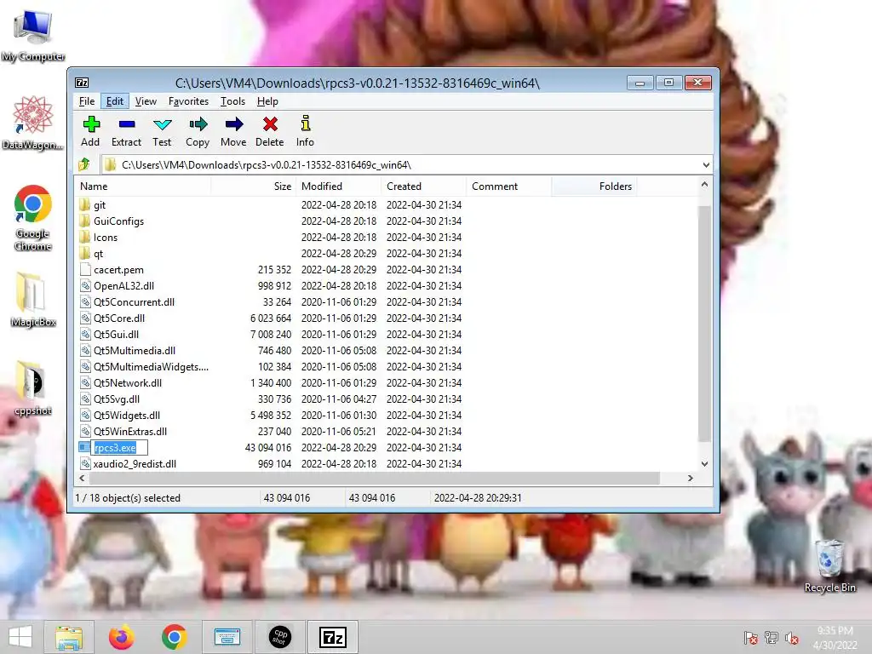Sort by Modified column header

click(338, 186)
